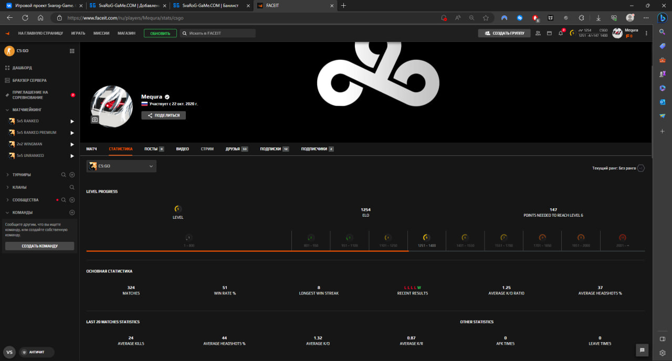Screen dimensions: 672x361
Task: Open the Подписки tab
Action: [275, 149]
